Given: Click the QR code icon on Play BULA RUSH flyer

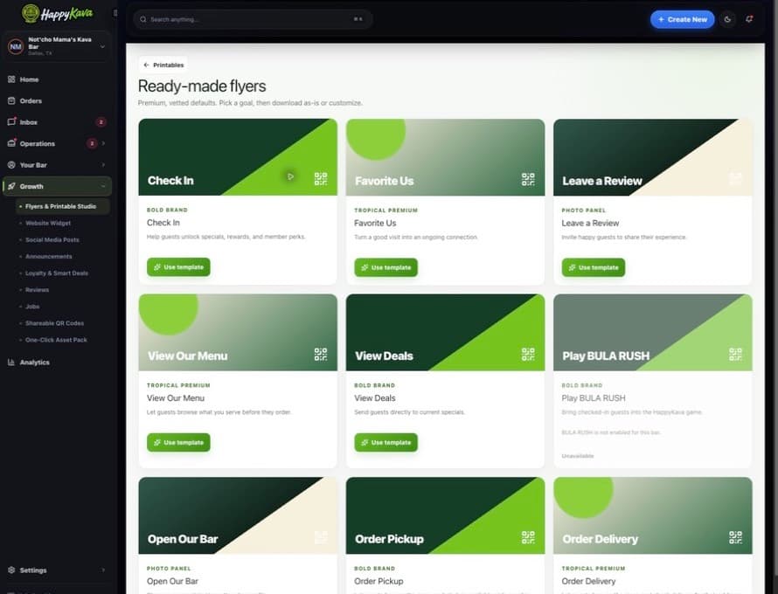Looking at the screenshot, I should point(735,354).
